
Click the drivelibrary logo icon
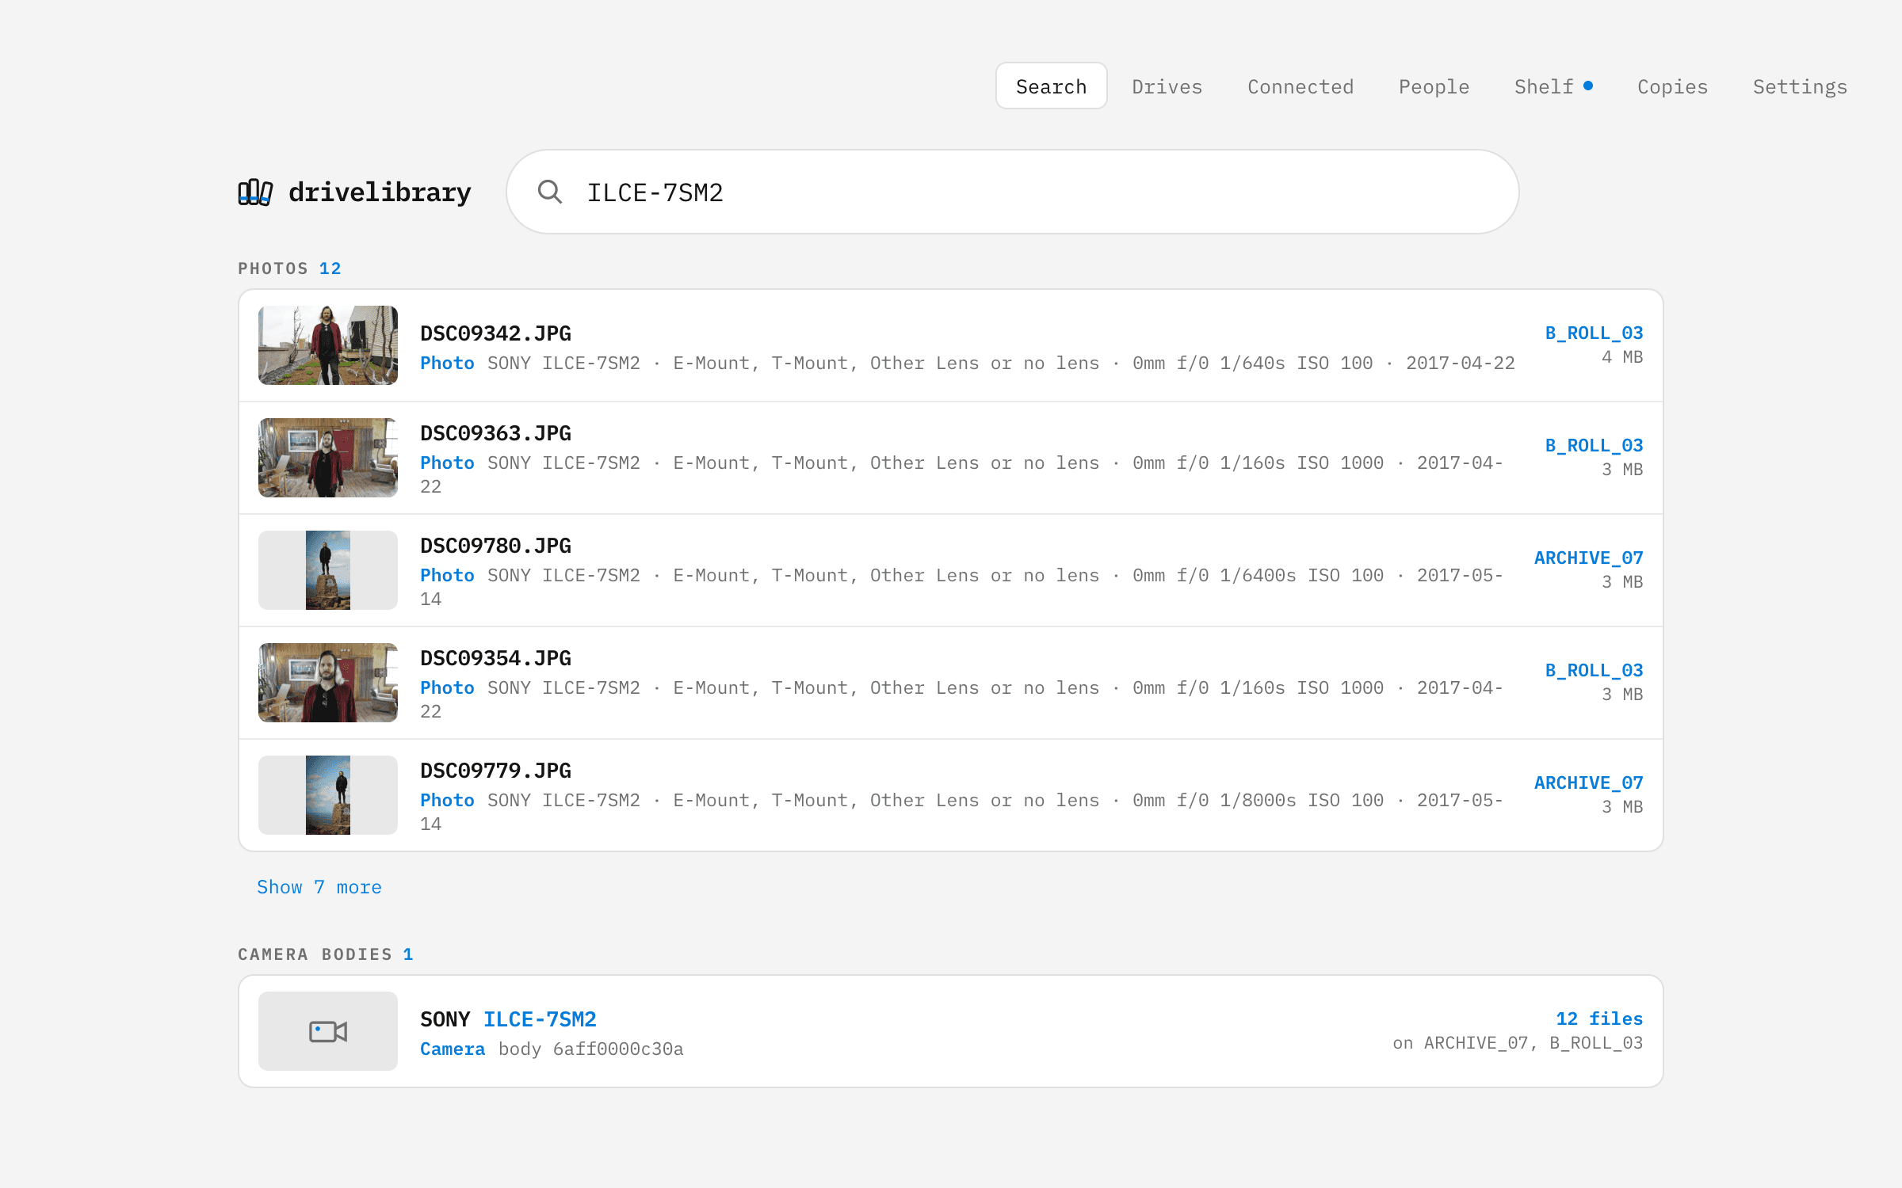point(255,192)
